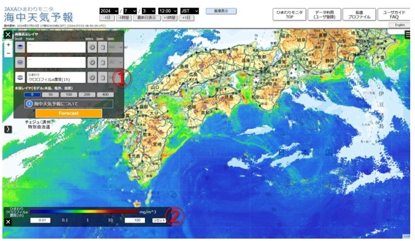
Task: Delete the first layer with trash icon
Action: point(102,47)
